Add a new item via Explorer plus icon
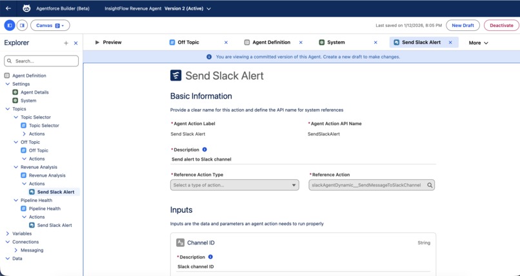This screenshot has height=276, width=520. tap(66, 43)
